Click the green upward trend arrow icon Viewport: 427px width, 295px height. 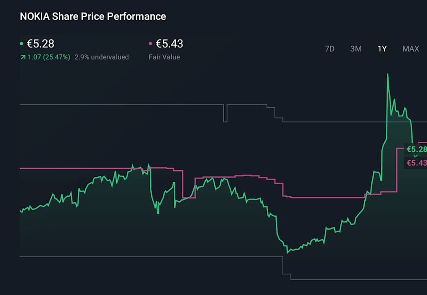coord(22,57)
